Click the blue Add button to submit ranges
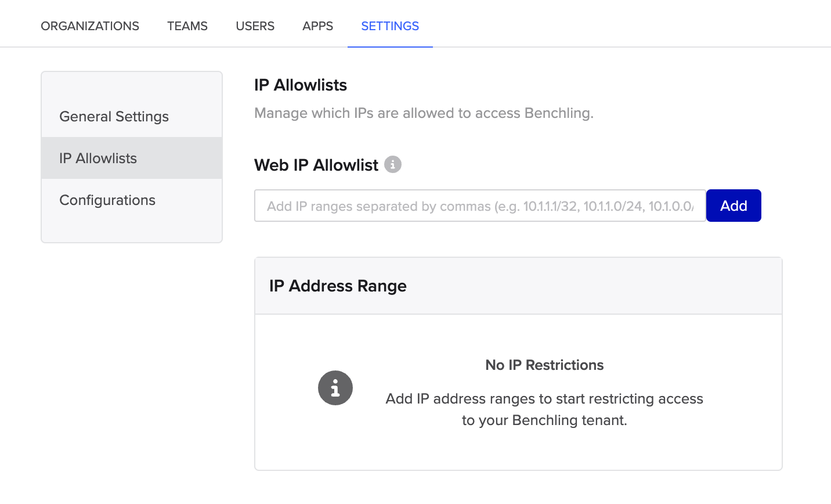 pos(733,205)
